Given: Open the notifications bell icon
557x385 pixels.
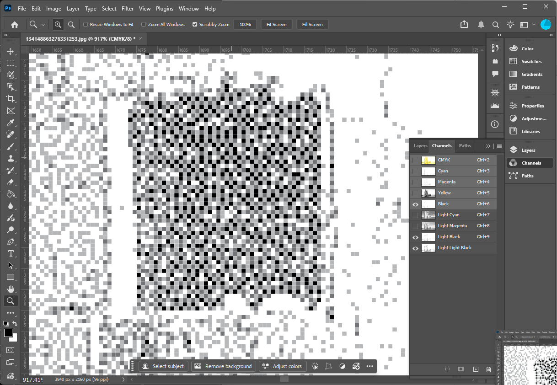Looking at the screenshot, I should click(481, 24).
